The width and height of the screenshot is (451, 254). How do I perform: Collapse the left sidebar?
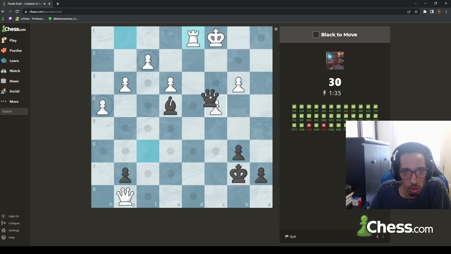(x=11, y=223)
